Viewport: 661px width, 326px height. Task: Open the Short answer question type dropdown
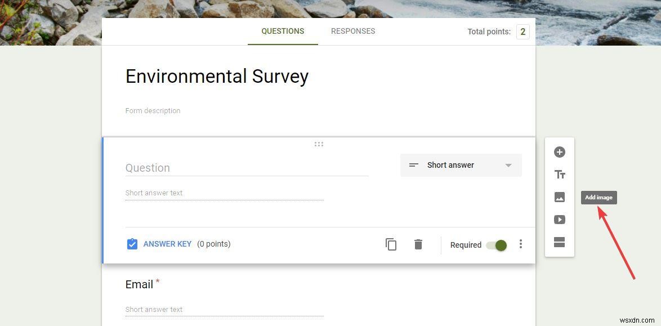(461, 166)
